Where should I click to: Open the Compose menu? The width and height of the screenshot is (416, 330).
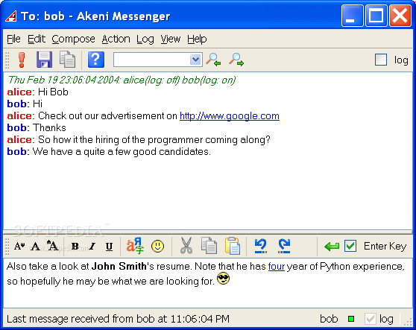point(73,39)
